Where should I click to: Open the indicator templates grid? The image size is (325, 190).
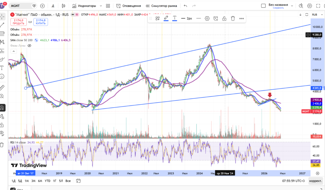[x=108, y=6]
